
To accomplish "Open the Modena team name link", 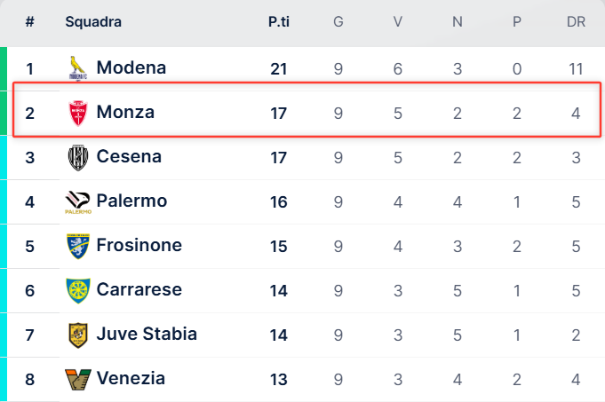I will (131, 67).
